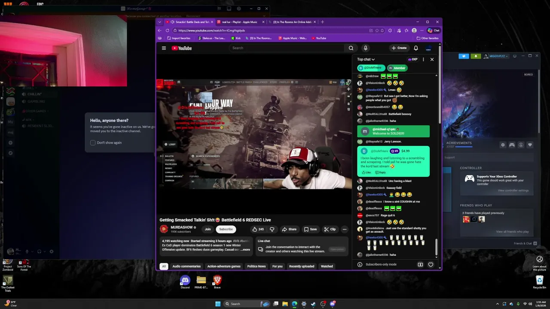
Task: Create a Clip of the stream
Action: tap(330, 229)
